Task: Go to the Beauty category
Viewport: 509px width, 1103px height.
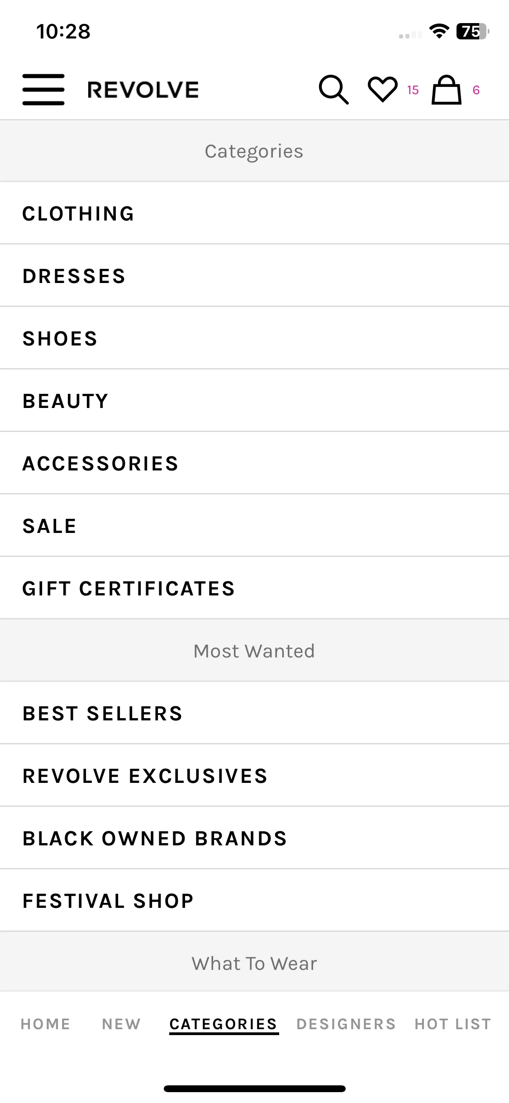Action: (x=254, y=401)
